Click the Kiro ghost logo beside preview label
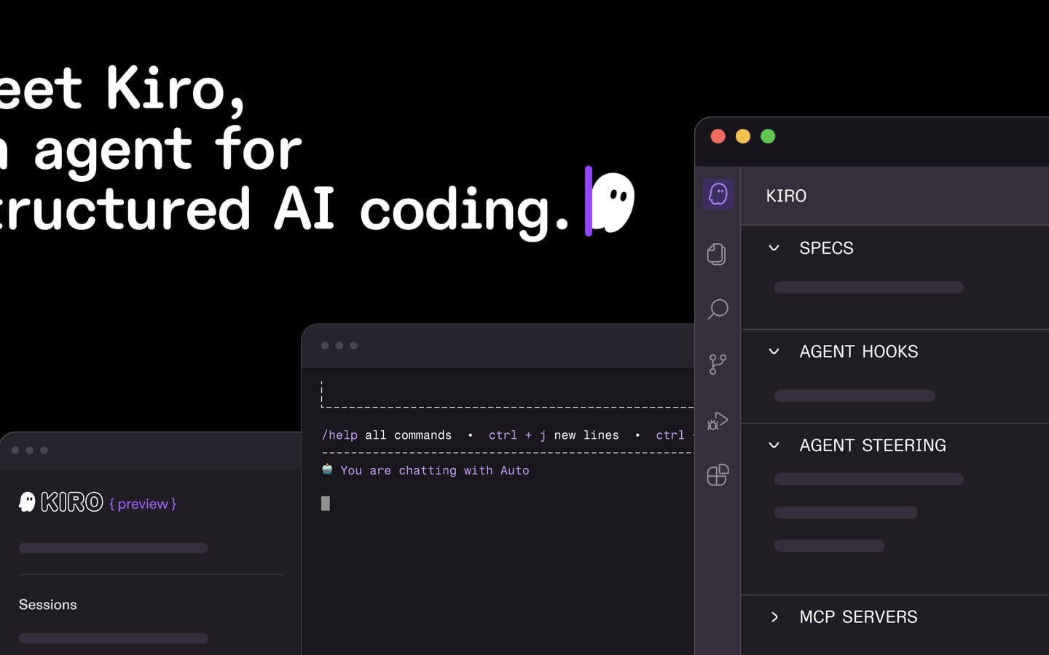Viewport: 1049px width, 655px height. tap(27, 501)
